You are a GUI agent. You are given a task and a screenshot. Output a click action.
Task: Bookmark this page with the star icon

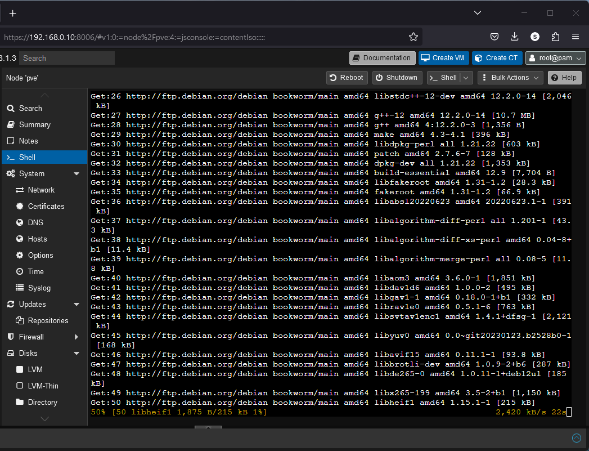click(x=413, y=37)
